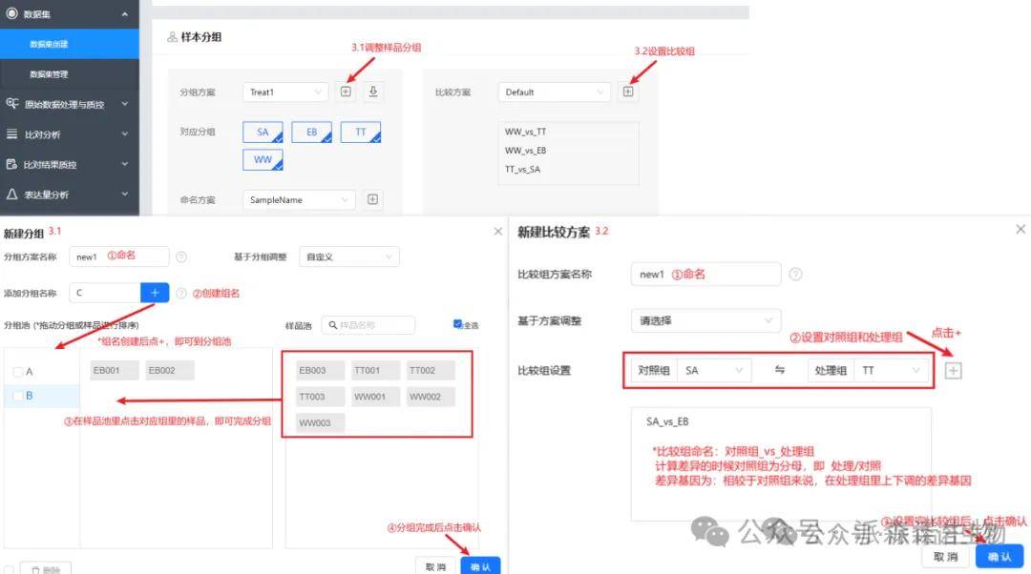The height and width of the screenshot is (574, 1031).
Task: Click the 样品名称 search field
Action: point(374,325)
